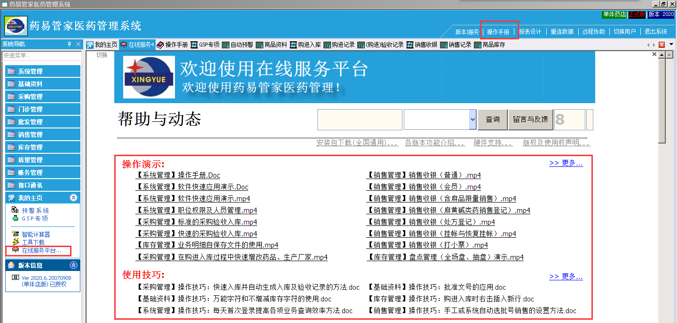This screenshot has width=677, height=323.
Task: Click the 预警系统 icon in sidebar
Action: [15, 210]
